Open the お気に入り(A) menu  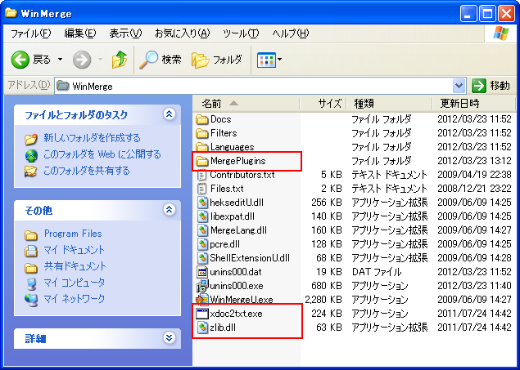point(183,33)
